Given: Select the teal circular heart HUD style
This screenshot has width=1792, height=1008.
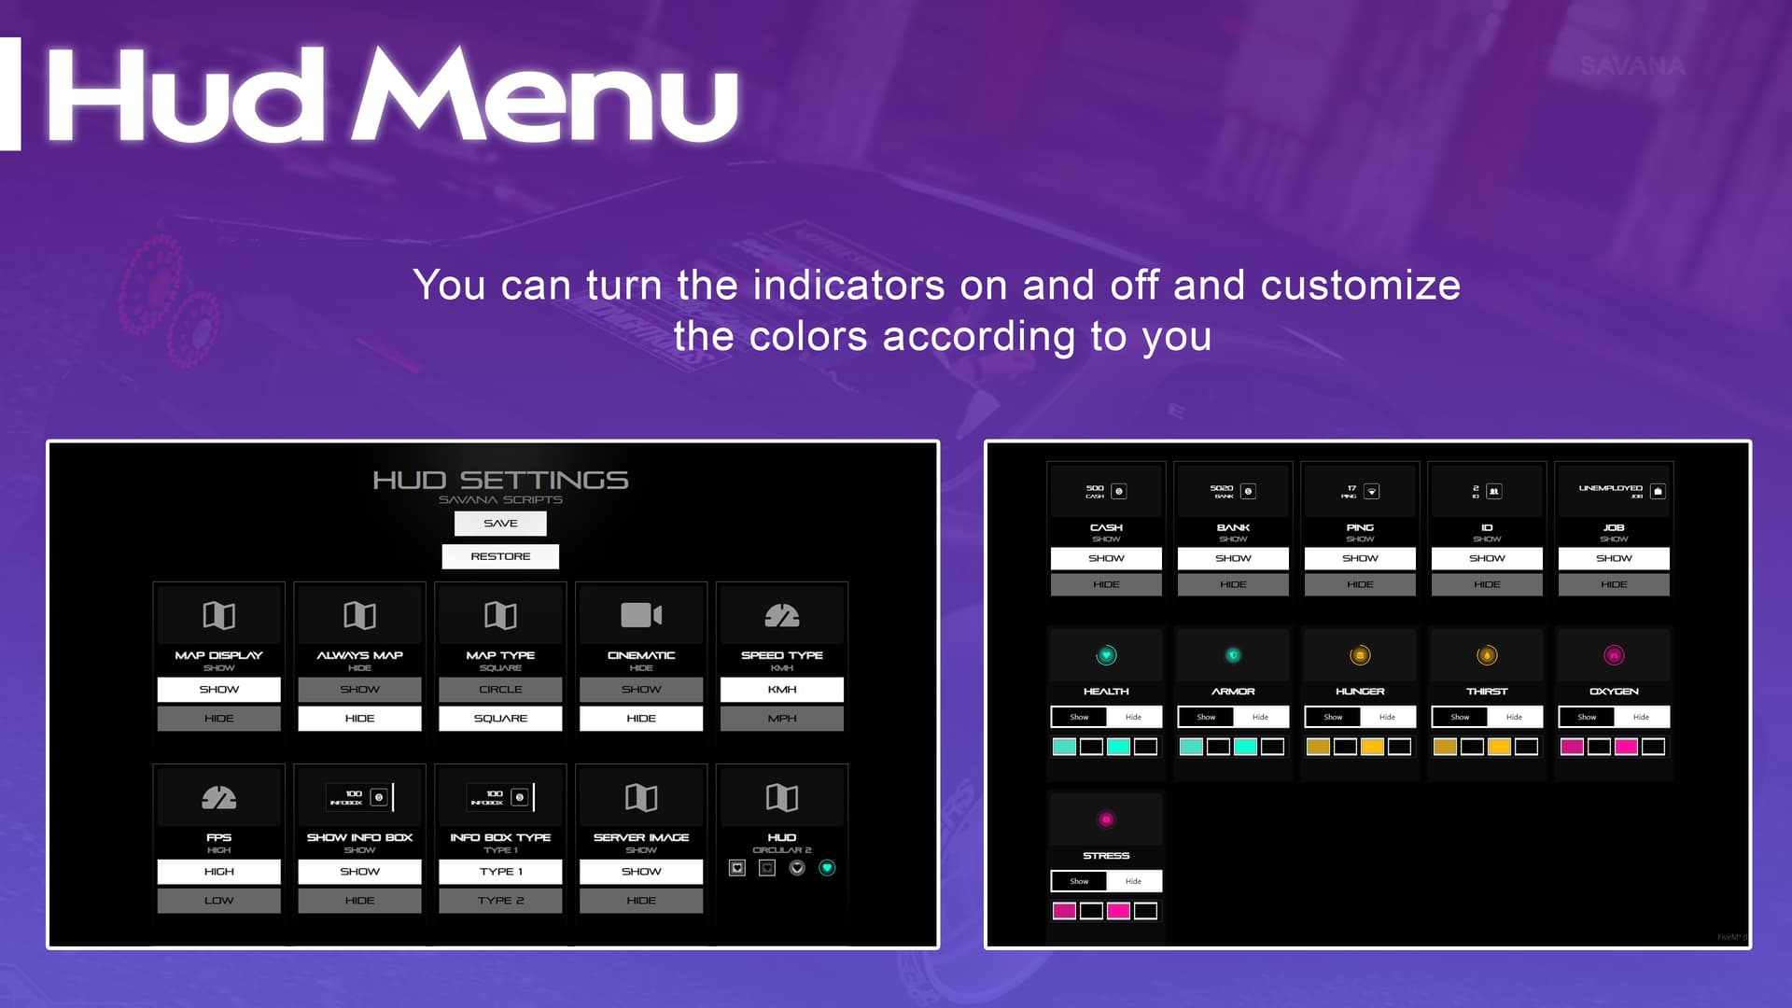Looking at the screenshot, I should click(827, 868).
